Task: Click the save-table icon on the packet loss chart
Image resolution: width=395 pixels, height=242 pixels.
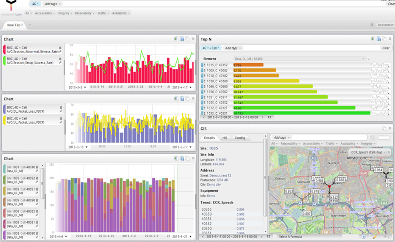Action: 182,99
